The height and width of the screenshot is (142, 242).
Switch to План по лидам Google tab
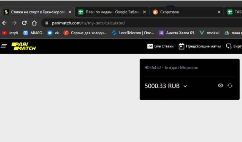112,12
